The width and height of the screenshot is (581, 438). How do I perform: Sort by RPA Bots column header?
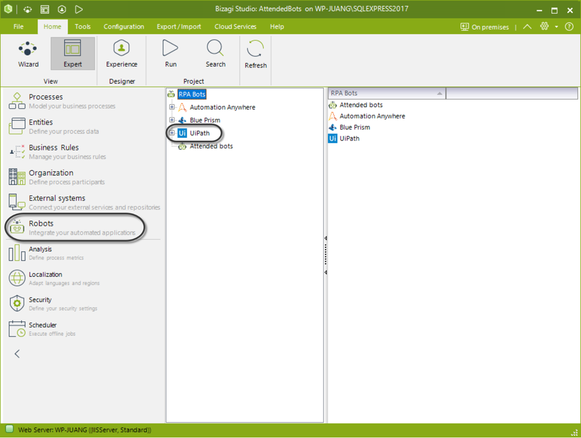pyautogui.click(x=386, y=94)
